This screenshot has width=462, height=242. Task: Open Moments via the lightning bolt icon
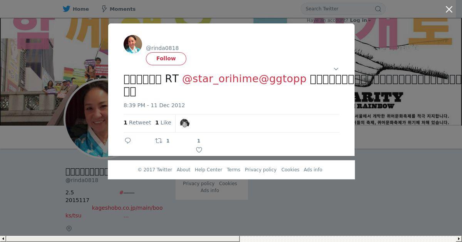[x=104, y=9]
